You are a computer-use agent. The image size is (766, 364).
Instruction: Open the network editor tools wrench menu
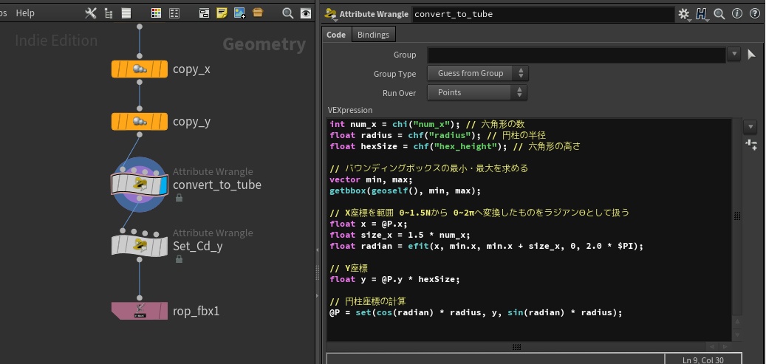point(90,13)
